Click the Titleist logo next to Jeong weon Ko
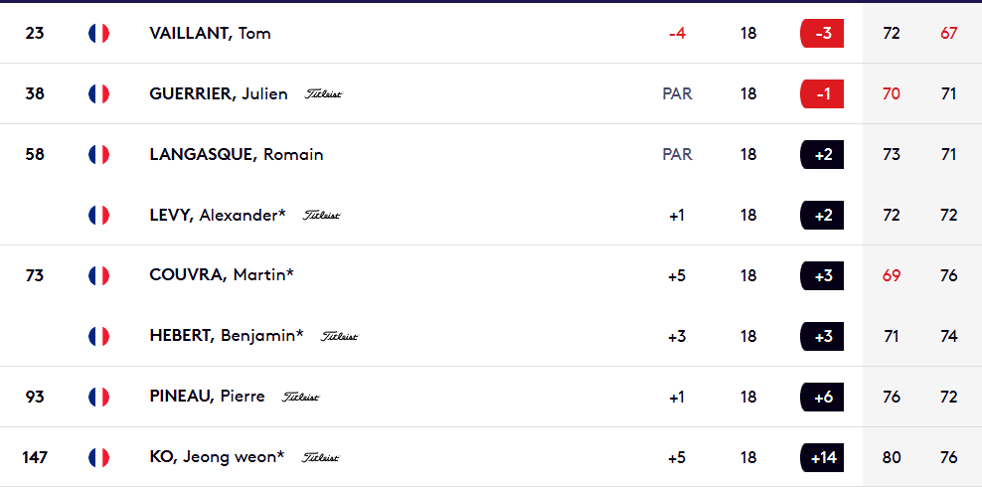The height and width of the screenshot is (487, 982). pos(321,458)
